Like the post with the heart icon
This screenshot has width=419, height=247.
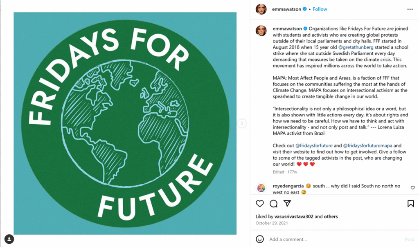[x=260, y=203]
